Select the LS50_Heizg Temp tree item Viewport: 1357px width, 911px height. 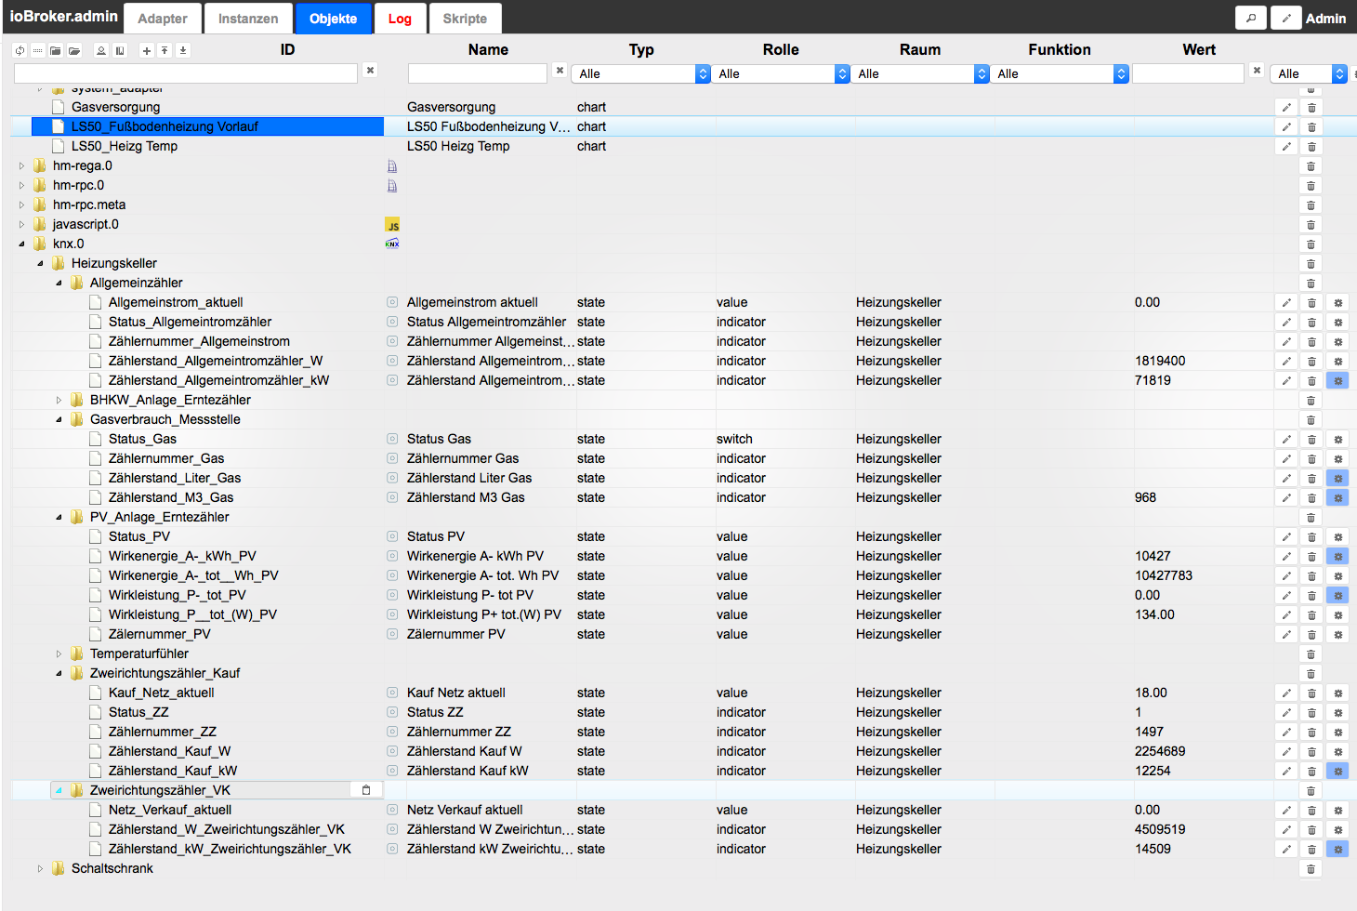tap(124, 146)
